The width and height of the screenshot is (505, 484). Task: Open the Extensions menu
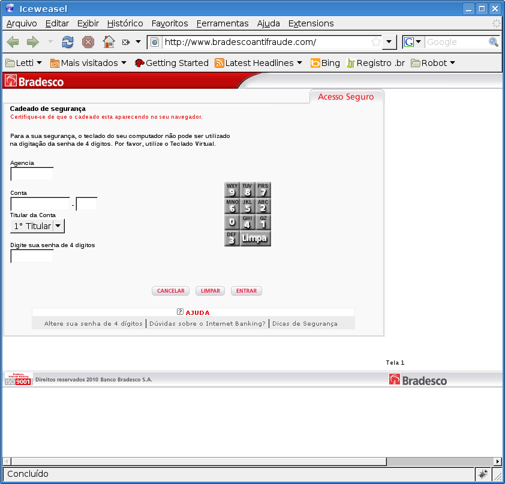click(311, 23)
